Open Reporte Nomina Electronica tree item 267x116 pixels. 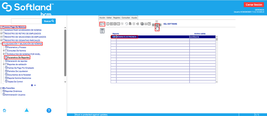click(x=19, y=78)
